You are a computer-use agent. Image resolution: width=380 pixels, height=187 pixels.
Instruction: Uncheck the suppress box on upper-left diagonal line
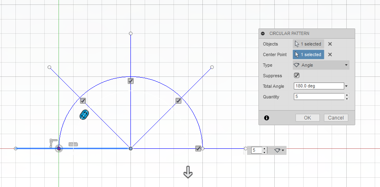tap(83, 100)
